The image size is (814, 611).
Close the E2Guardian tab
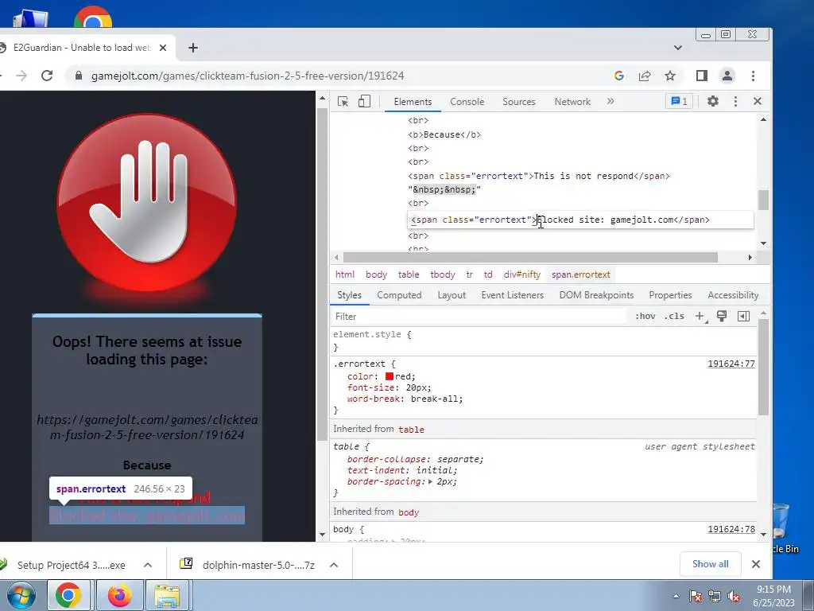click(163, 48)
